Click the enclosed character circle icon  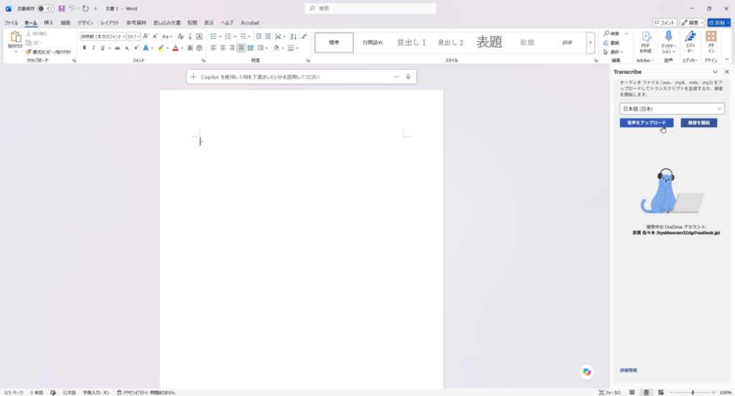200,48
